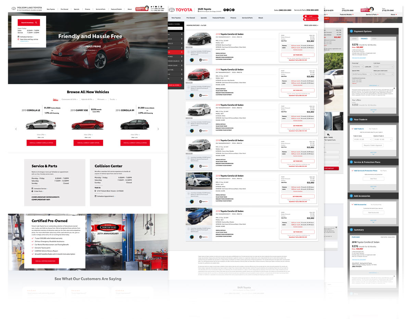Image resolution: width=411 pixels, height=319 pixels.
Task: Open Featured Models menu on Folsom Lake page
Action: point(117,9)
